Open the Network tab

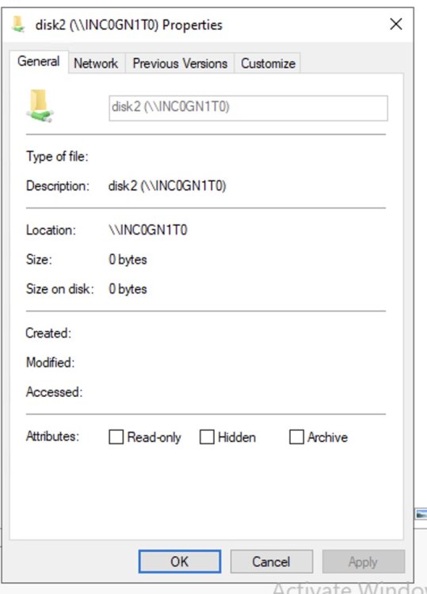point(96,63)
